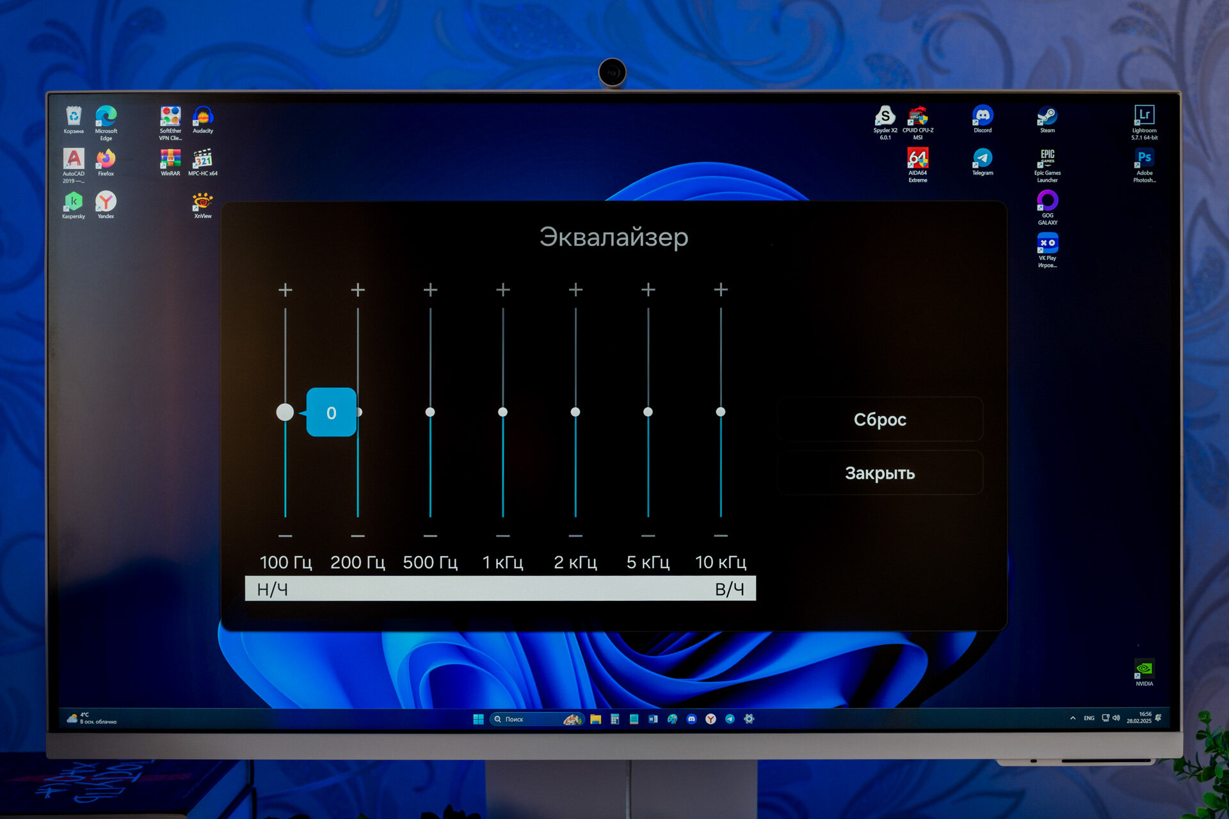The height and width of the screenshot is (819, 1229).
Task: Click the plus above 1 кГц slider
Action: pyautogui.click(x=503, y=290)
